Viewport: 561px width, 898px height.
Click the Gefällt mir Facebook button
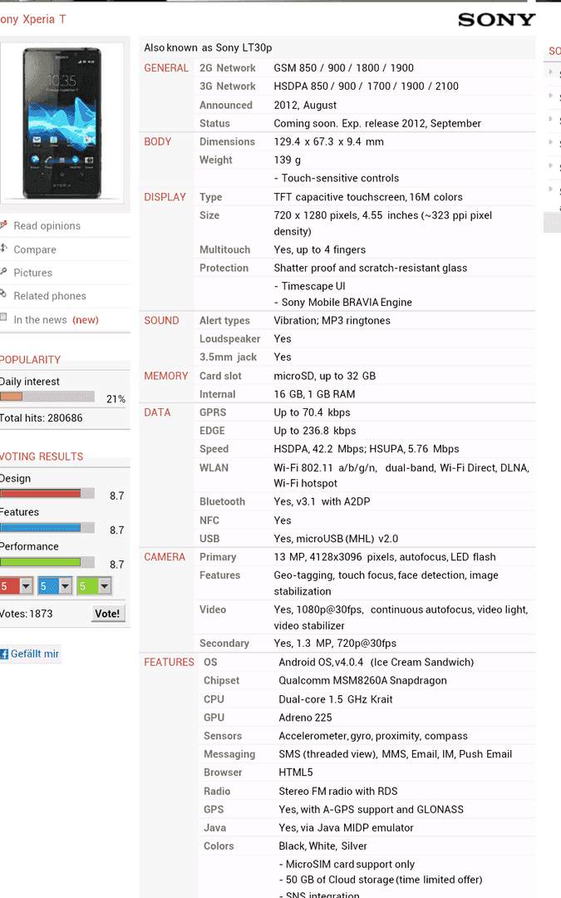[31, 654]
